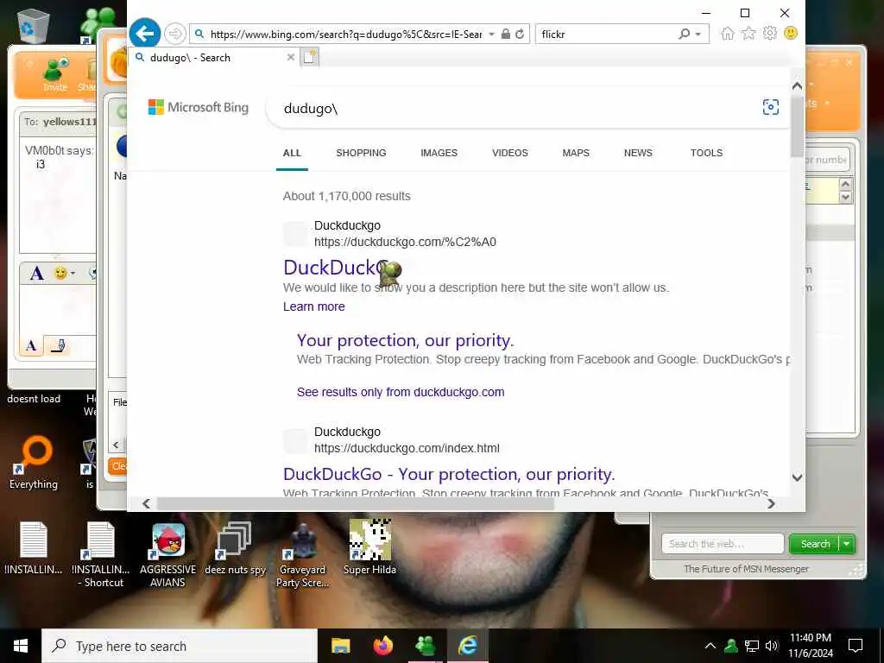884x663 pixels.
Task: Open 'deez nuts spy' desktop shortcut
Action: [235, 548]
